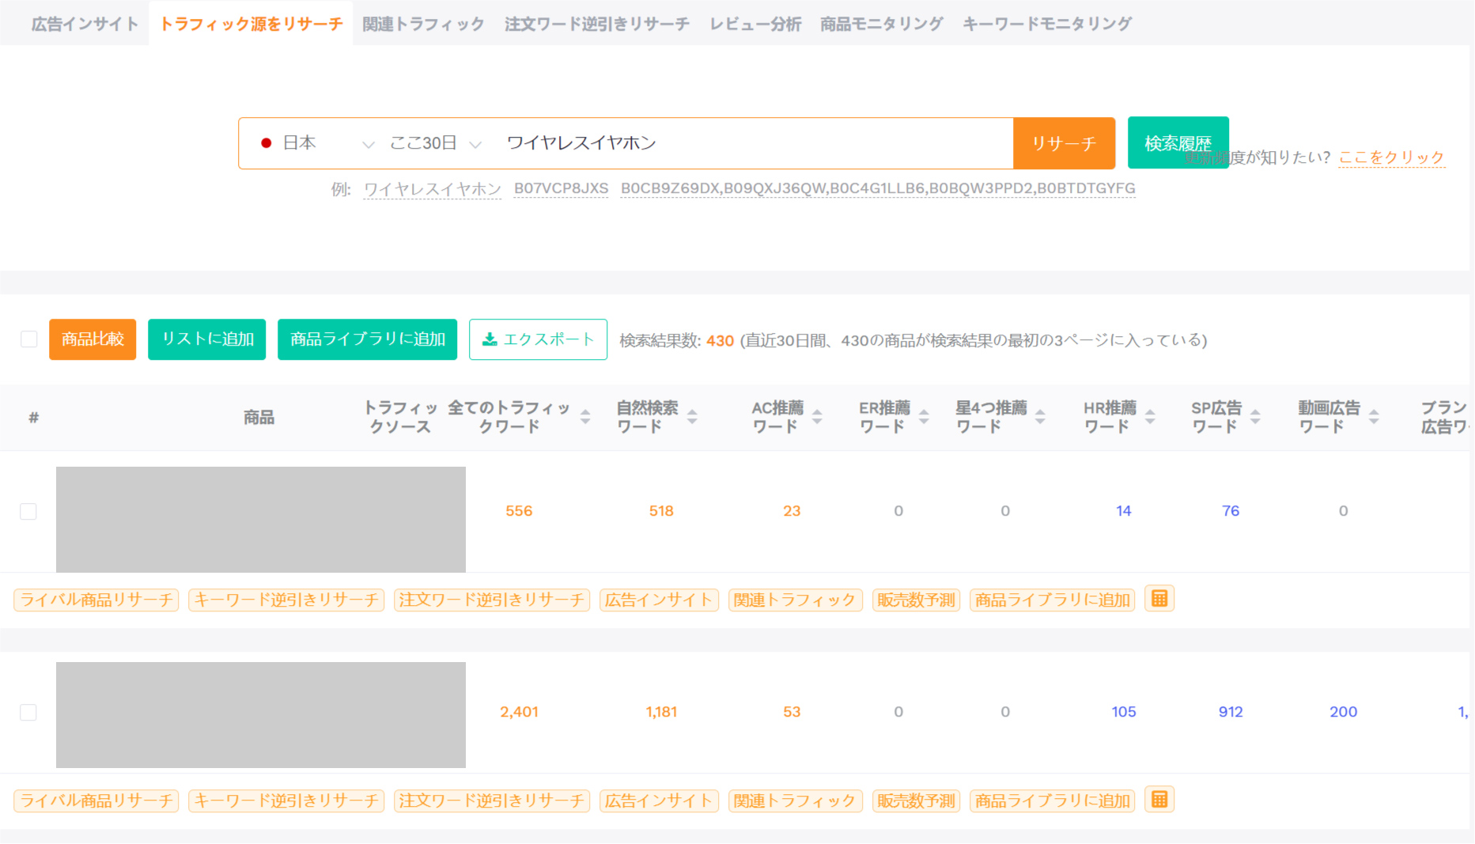Sort the 自然検索ワード column
The image size is (1475, 844).
point(691,417)
